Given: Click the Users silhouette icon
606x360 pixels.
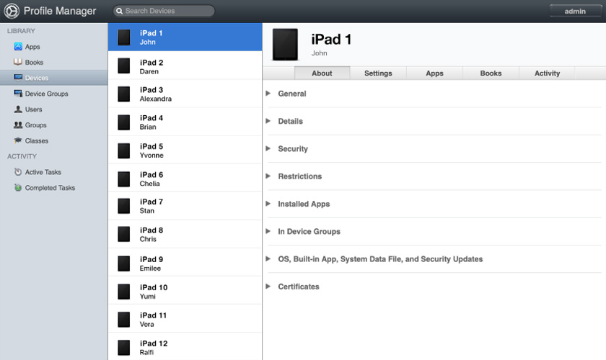Looking at the screenshot, I should click(18, 109).
